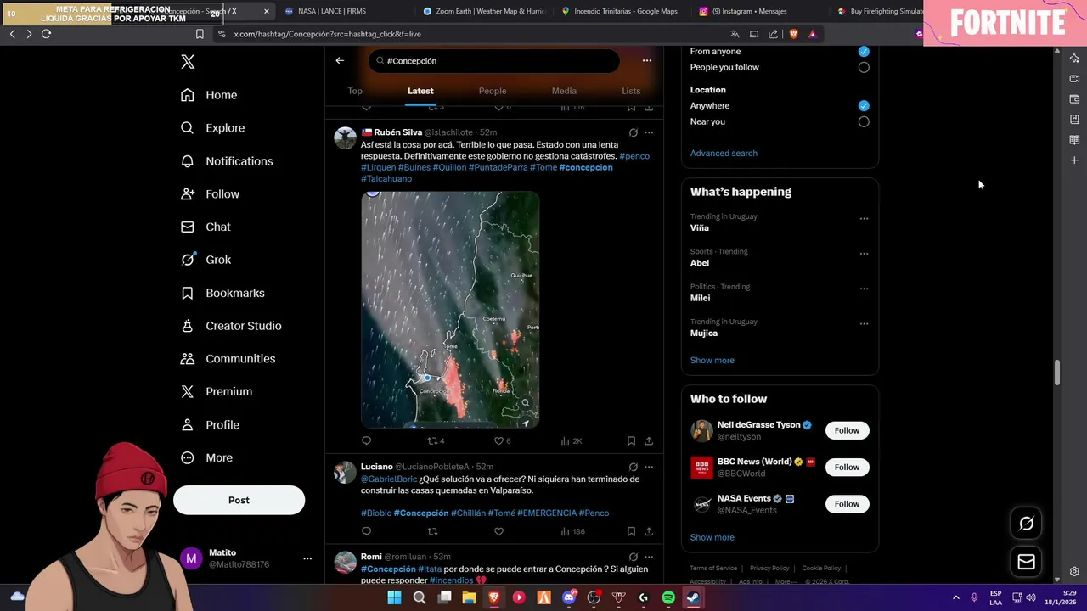Open Explore in the sidebar
The width and height of the screenshot is (1087, 611).
[212, 128]
